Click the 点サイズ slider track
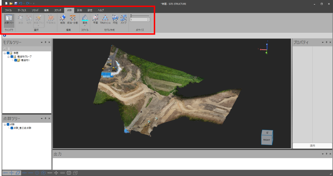333x176 pixels. 140,16
